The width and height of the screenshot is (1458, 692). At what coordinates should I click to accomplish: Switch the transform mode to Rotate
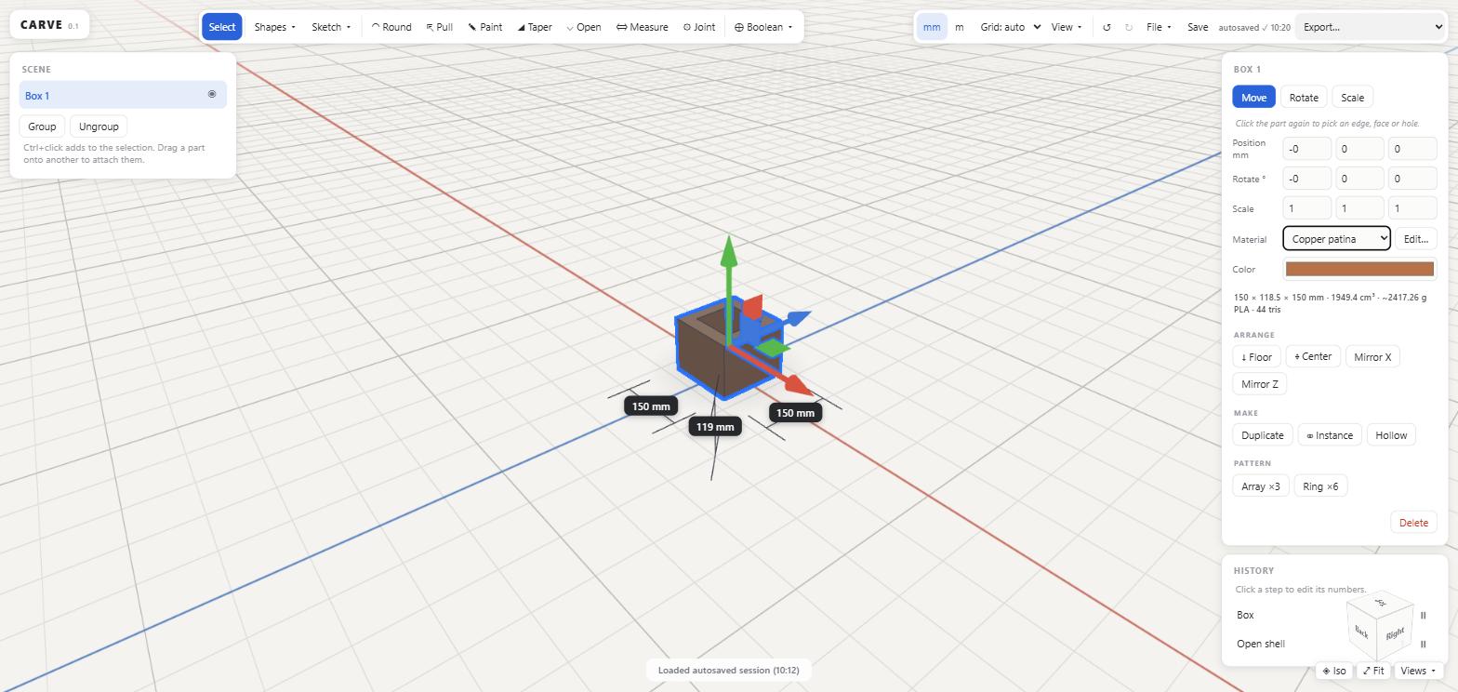(1304, 98)
